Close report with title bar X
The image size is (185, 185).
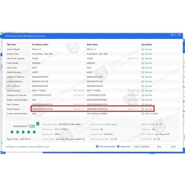(179, 35)
